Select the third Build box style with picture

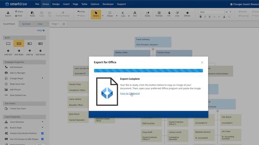pyautogui.click(x=30, y=43)
